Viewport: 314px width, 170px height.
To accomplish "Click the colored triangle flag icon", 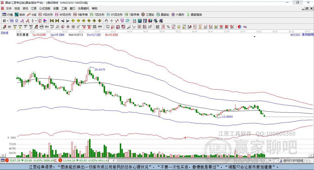I will (x=45, y=21).
